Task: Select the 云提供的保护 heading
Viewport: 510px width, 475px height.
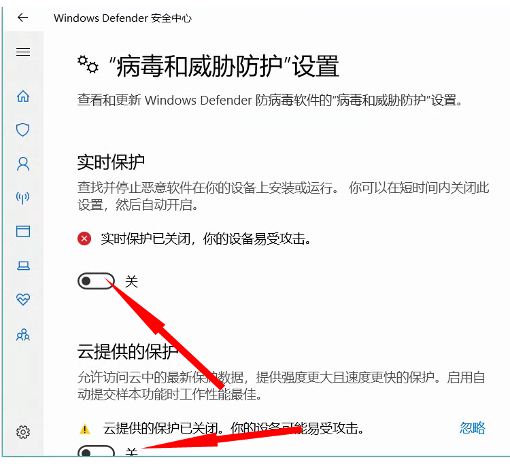Action: tap(128, 351)
